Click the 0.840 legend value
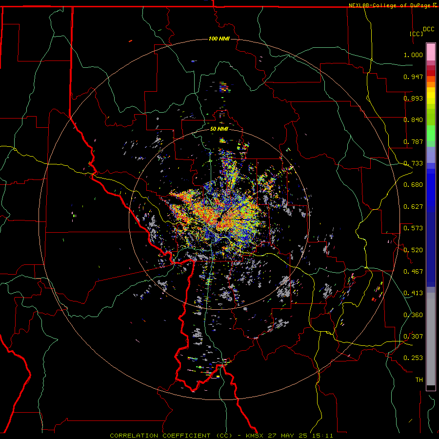Viewport: 439px width, 439px height. tap(413, 120)
